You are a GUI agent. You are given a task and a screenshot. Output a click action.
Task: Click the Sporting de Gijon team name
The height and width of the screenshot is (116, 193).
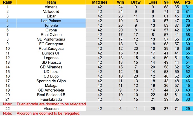[51, 81]
